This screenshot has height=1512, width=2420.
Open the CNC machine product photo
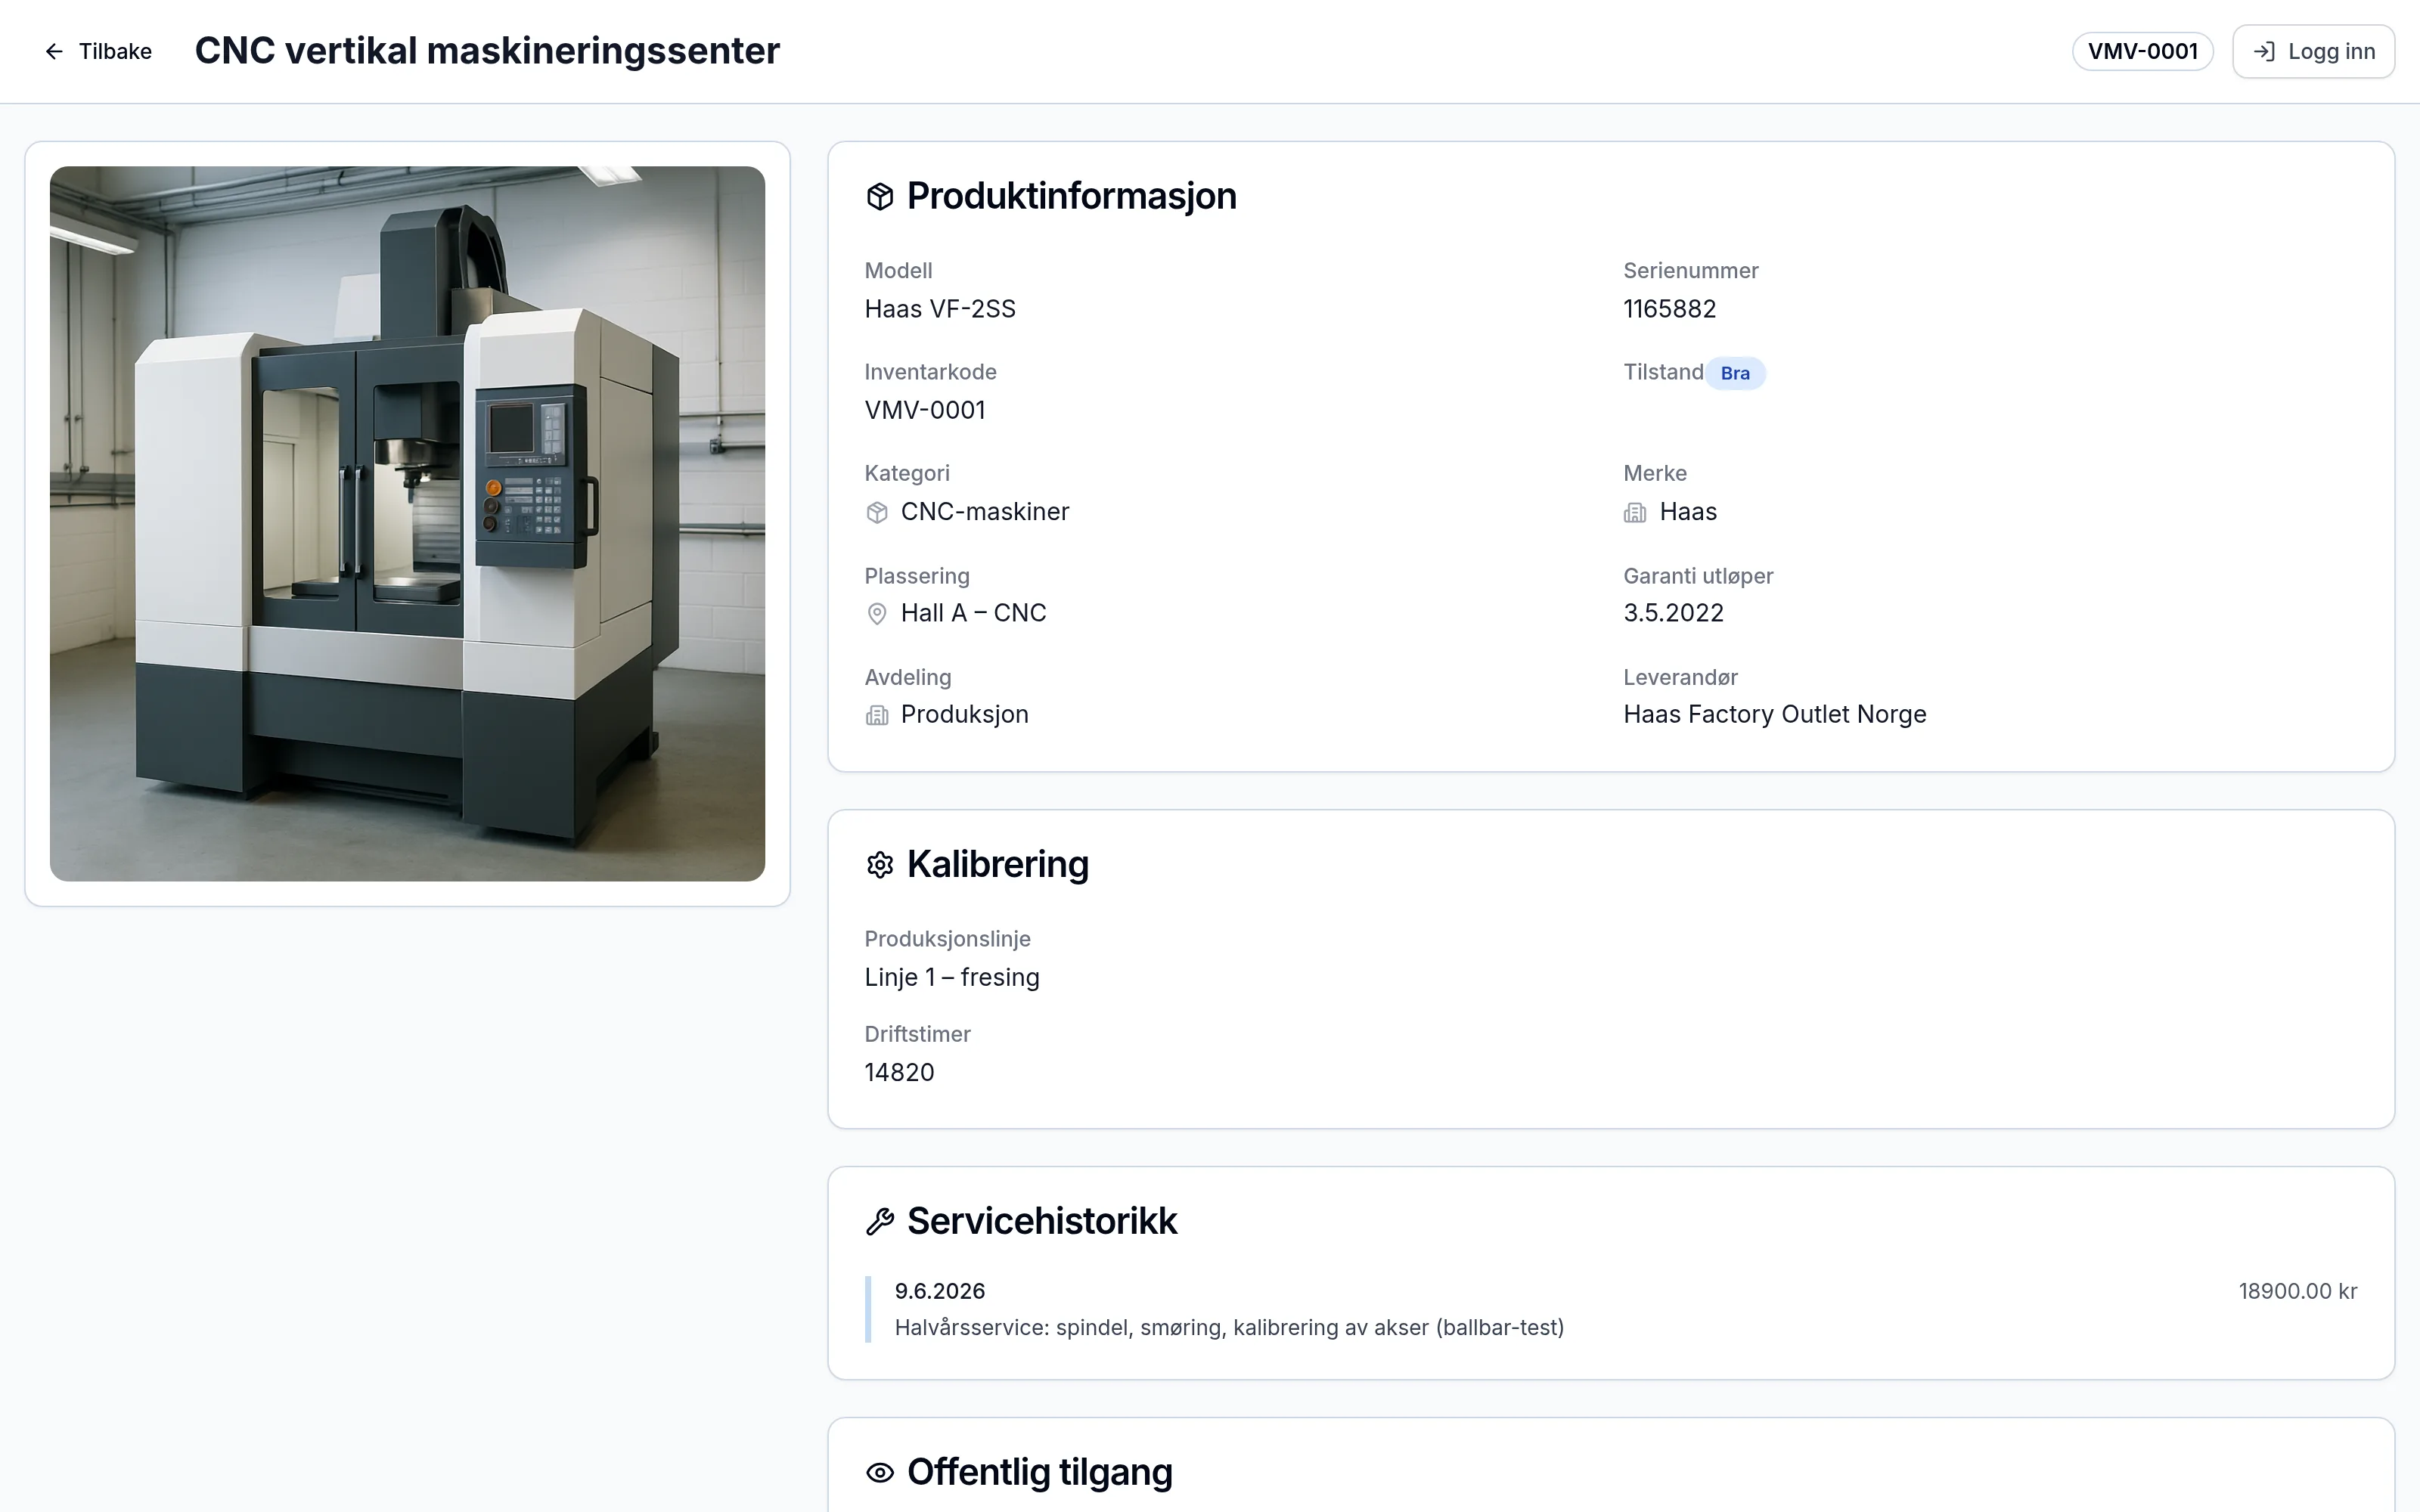click(407, 523)
